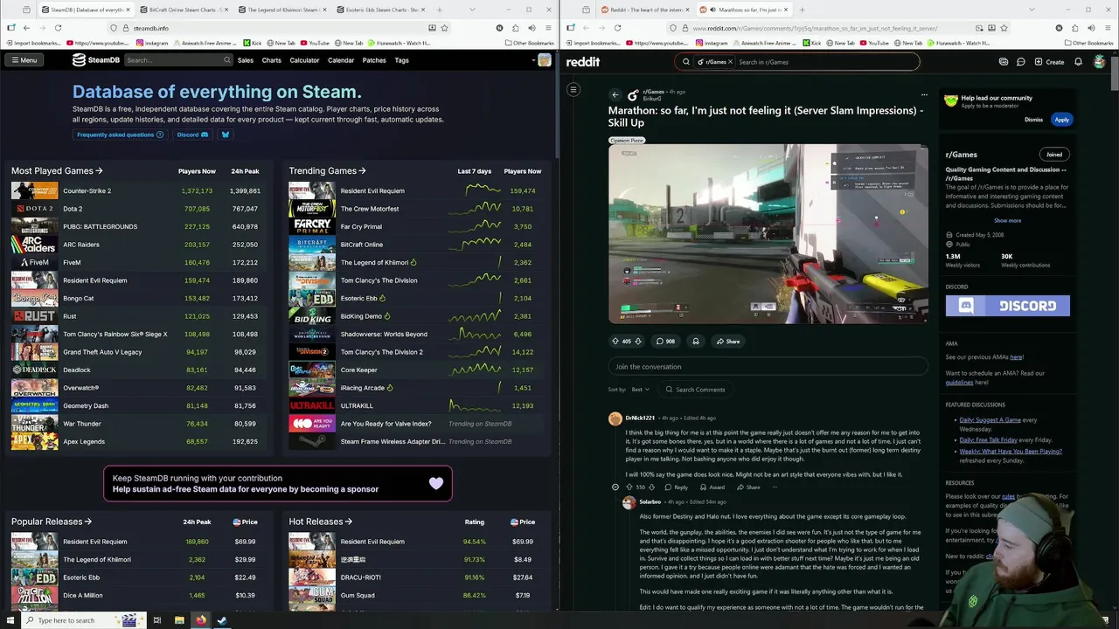
Task: Click Join the conversation comment box
Action: (768, 367)
